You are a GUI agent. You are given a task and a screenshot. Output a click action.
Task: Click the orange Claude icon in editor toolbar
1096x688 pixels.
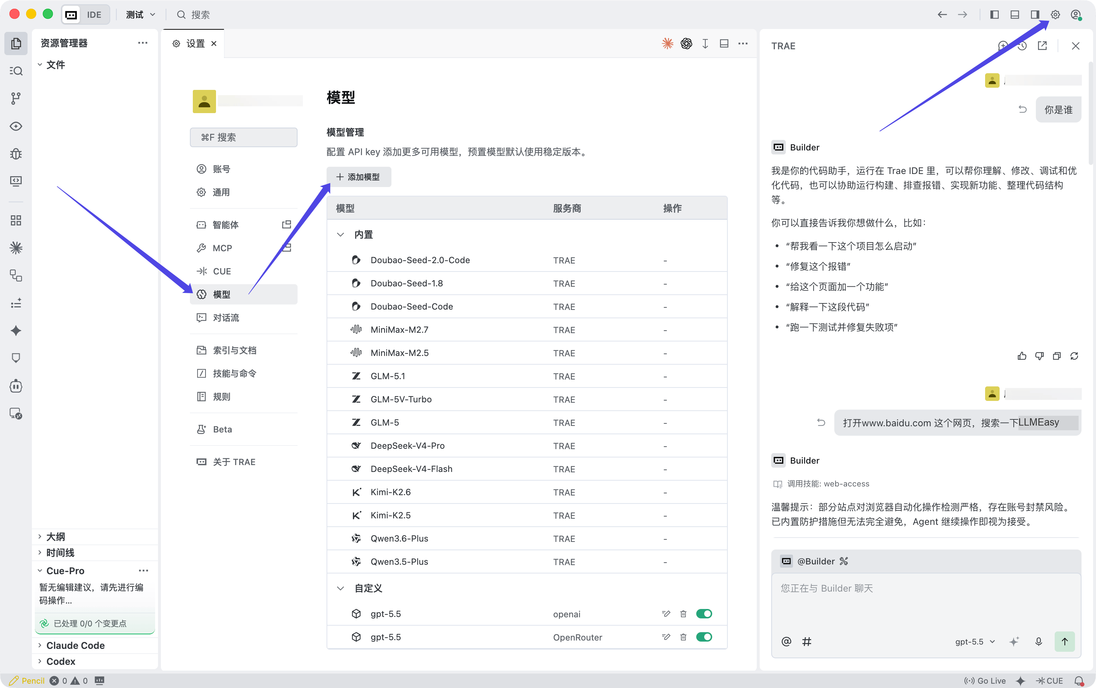tap(668, 43)
